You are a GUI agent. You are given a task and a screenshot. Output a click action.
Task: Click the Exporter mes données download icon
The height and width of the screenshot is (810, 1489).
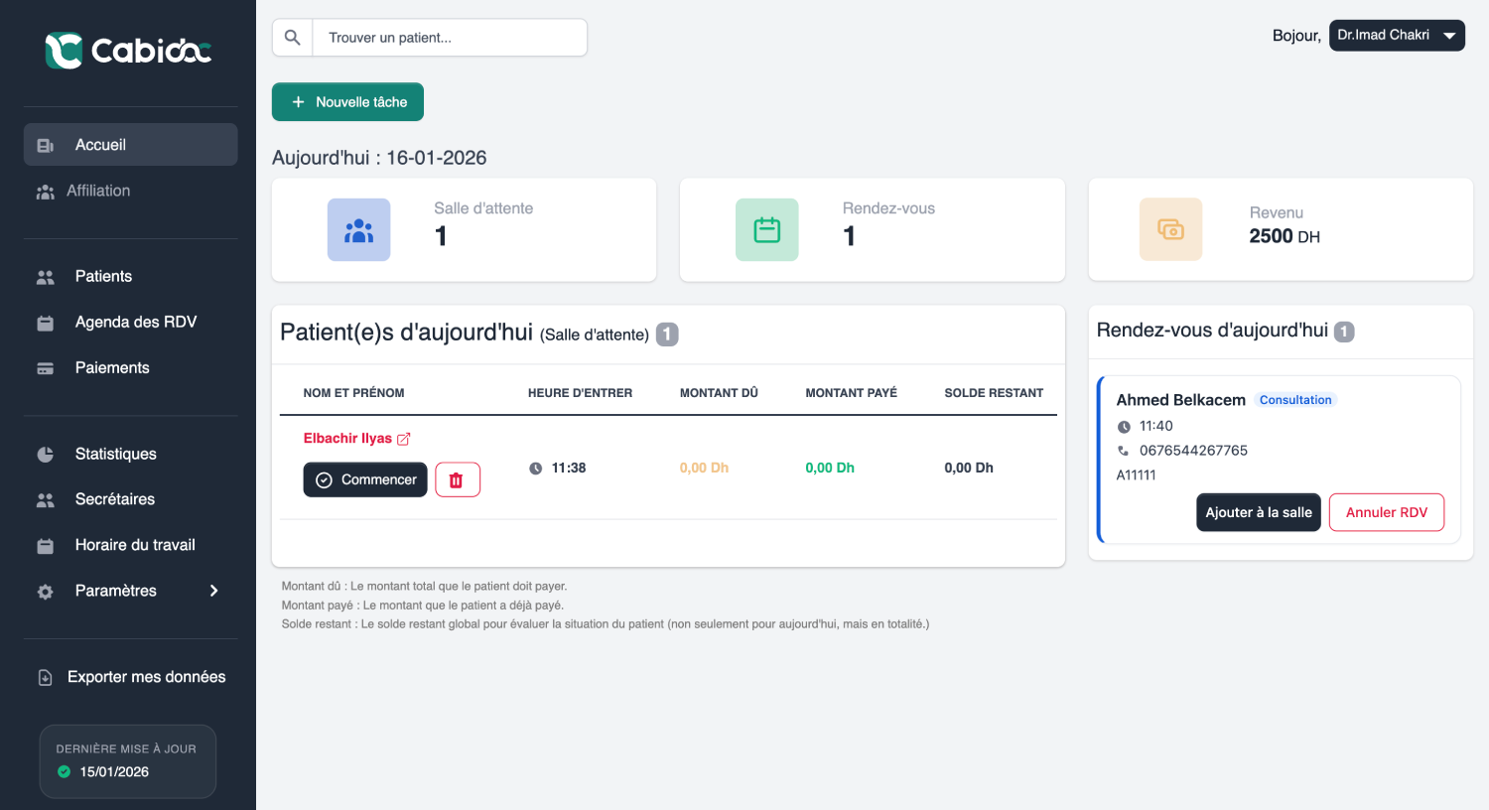pos(45,676)
